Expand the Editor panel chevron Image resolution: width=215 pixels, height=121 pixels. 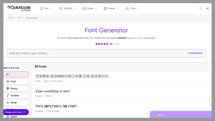(x=154, y=115)
